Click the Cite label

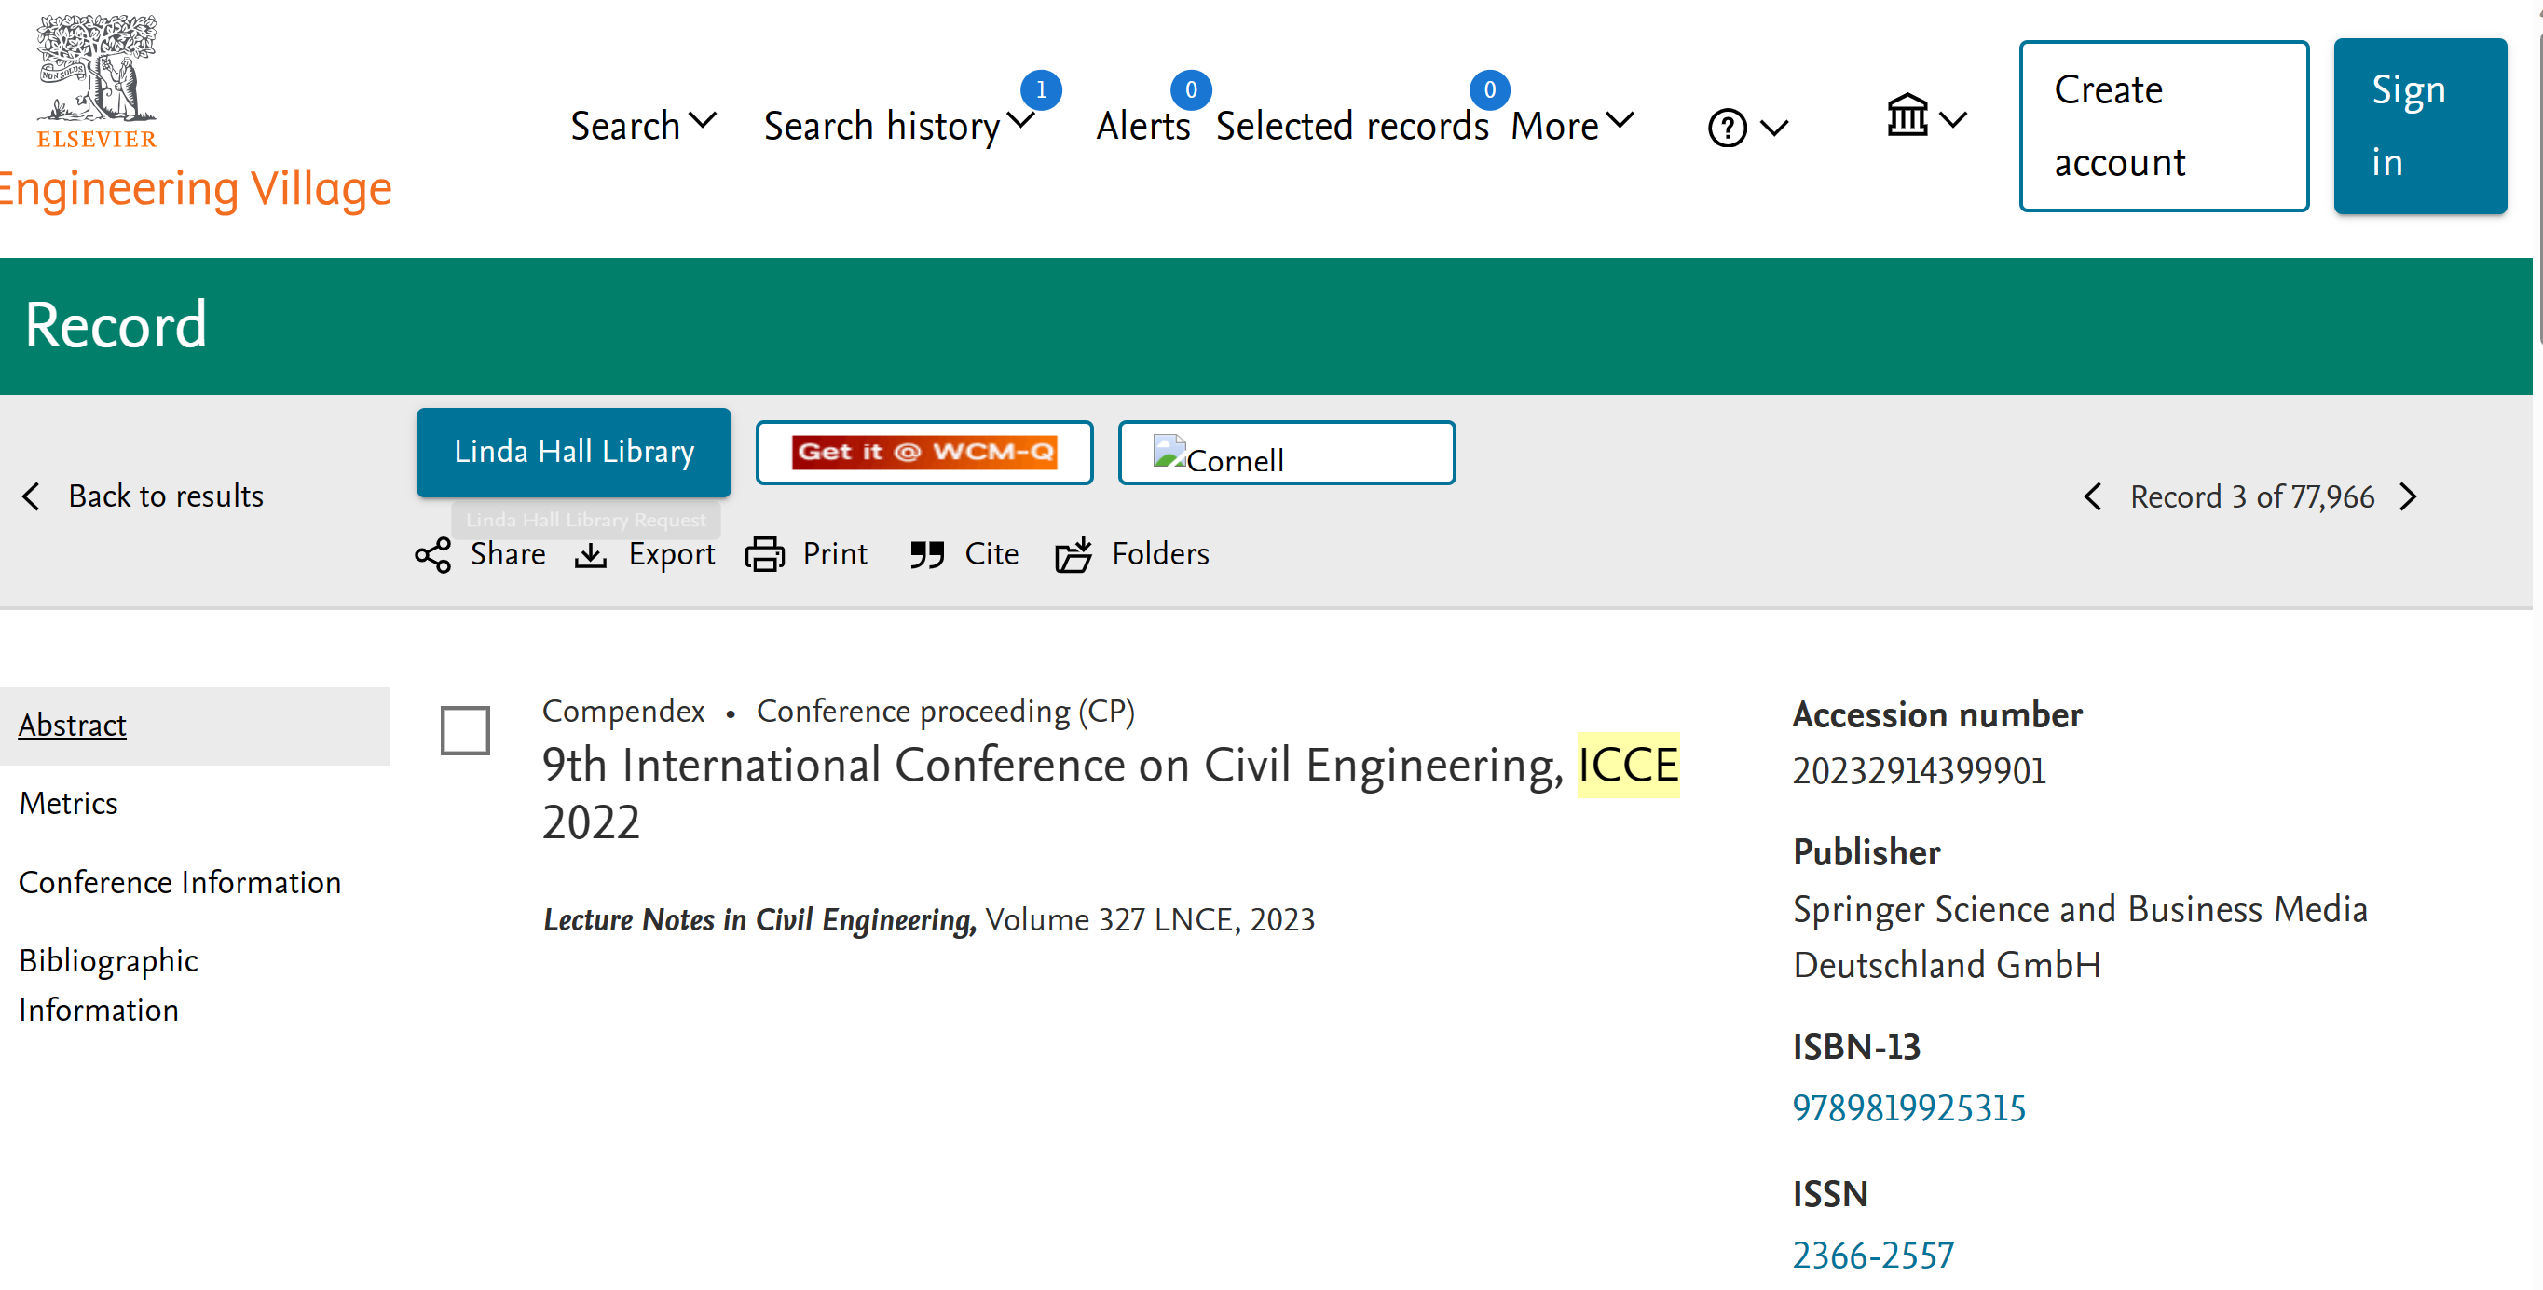click(x=991, y=553)
